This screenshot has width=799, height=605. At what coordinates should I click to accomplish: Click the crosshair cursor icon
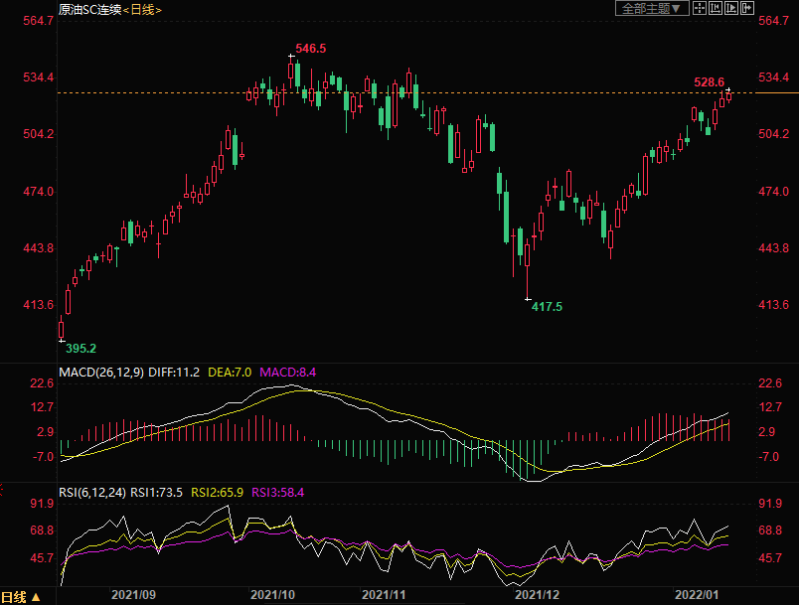coord(700,9)
